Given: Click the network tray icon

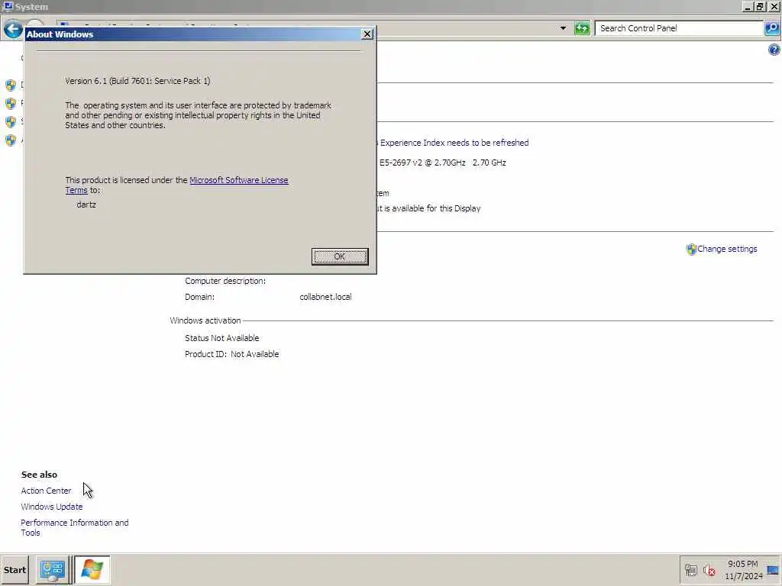Looking at the screenshot, I should (690, 570).
